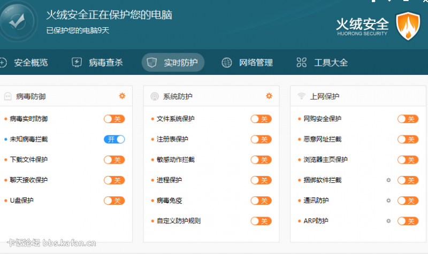
Task: Click the gear beside ARP防护
Action: coord(388,221)
